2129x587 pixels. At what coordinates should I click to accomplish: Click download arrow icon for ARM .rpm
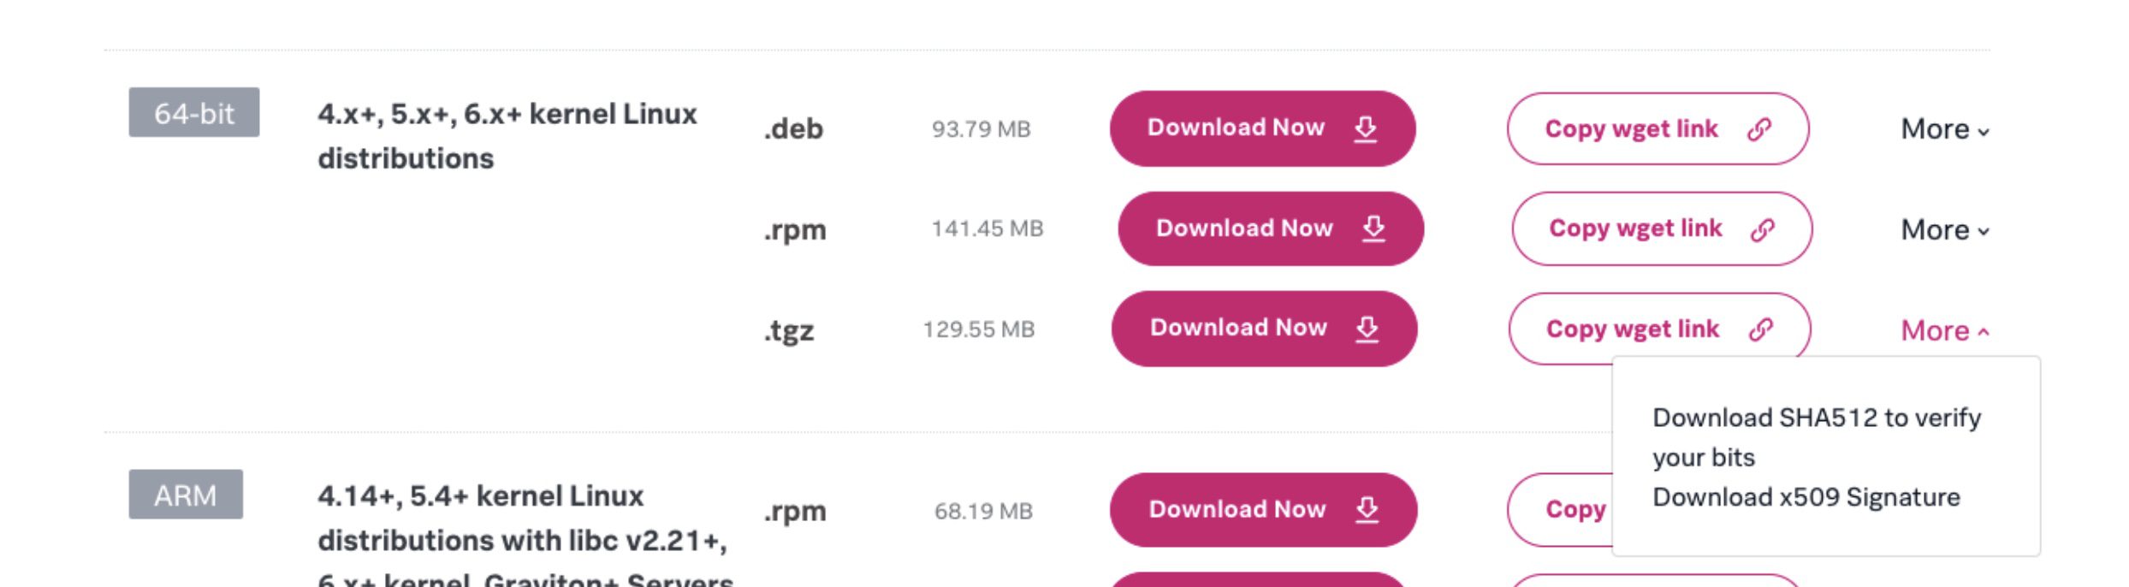tap(1367, 509)
